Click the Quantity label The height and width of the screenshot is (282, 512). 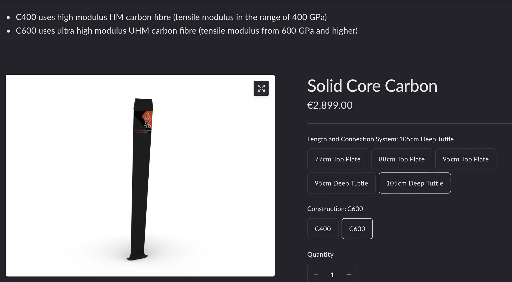point(320,254)
